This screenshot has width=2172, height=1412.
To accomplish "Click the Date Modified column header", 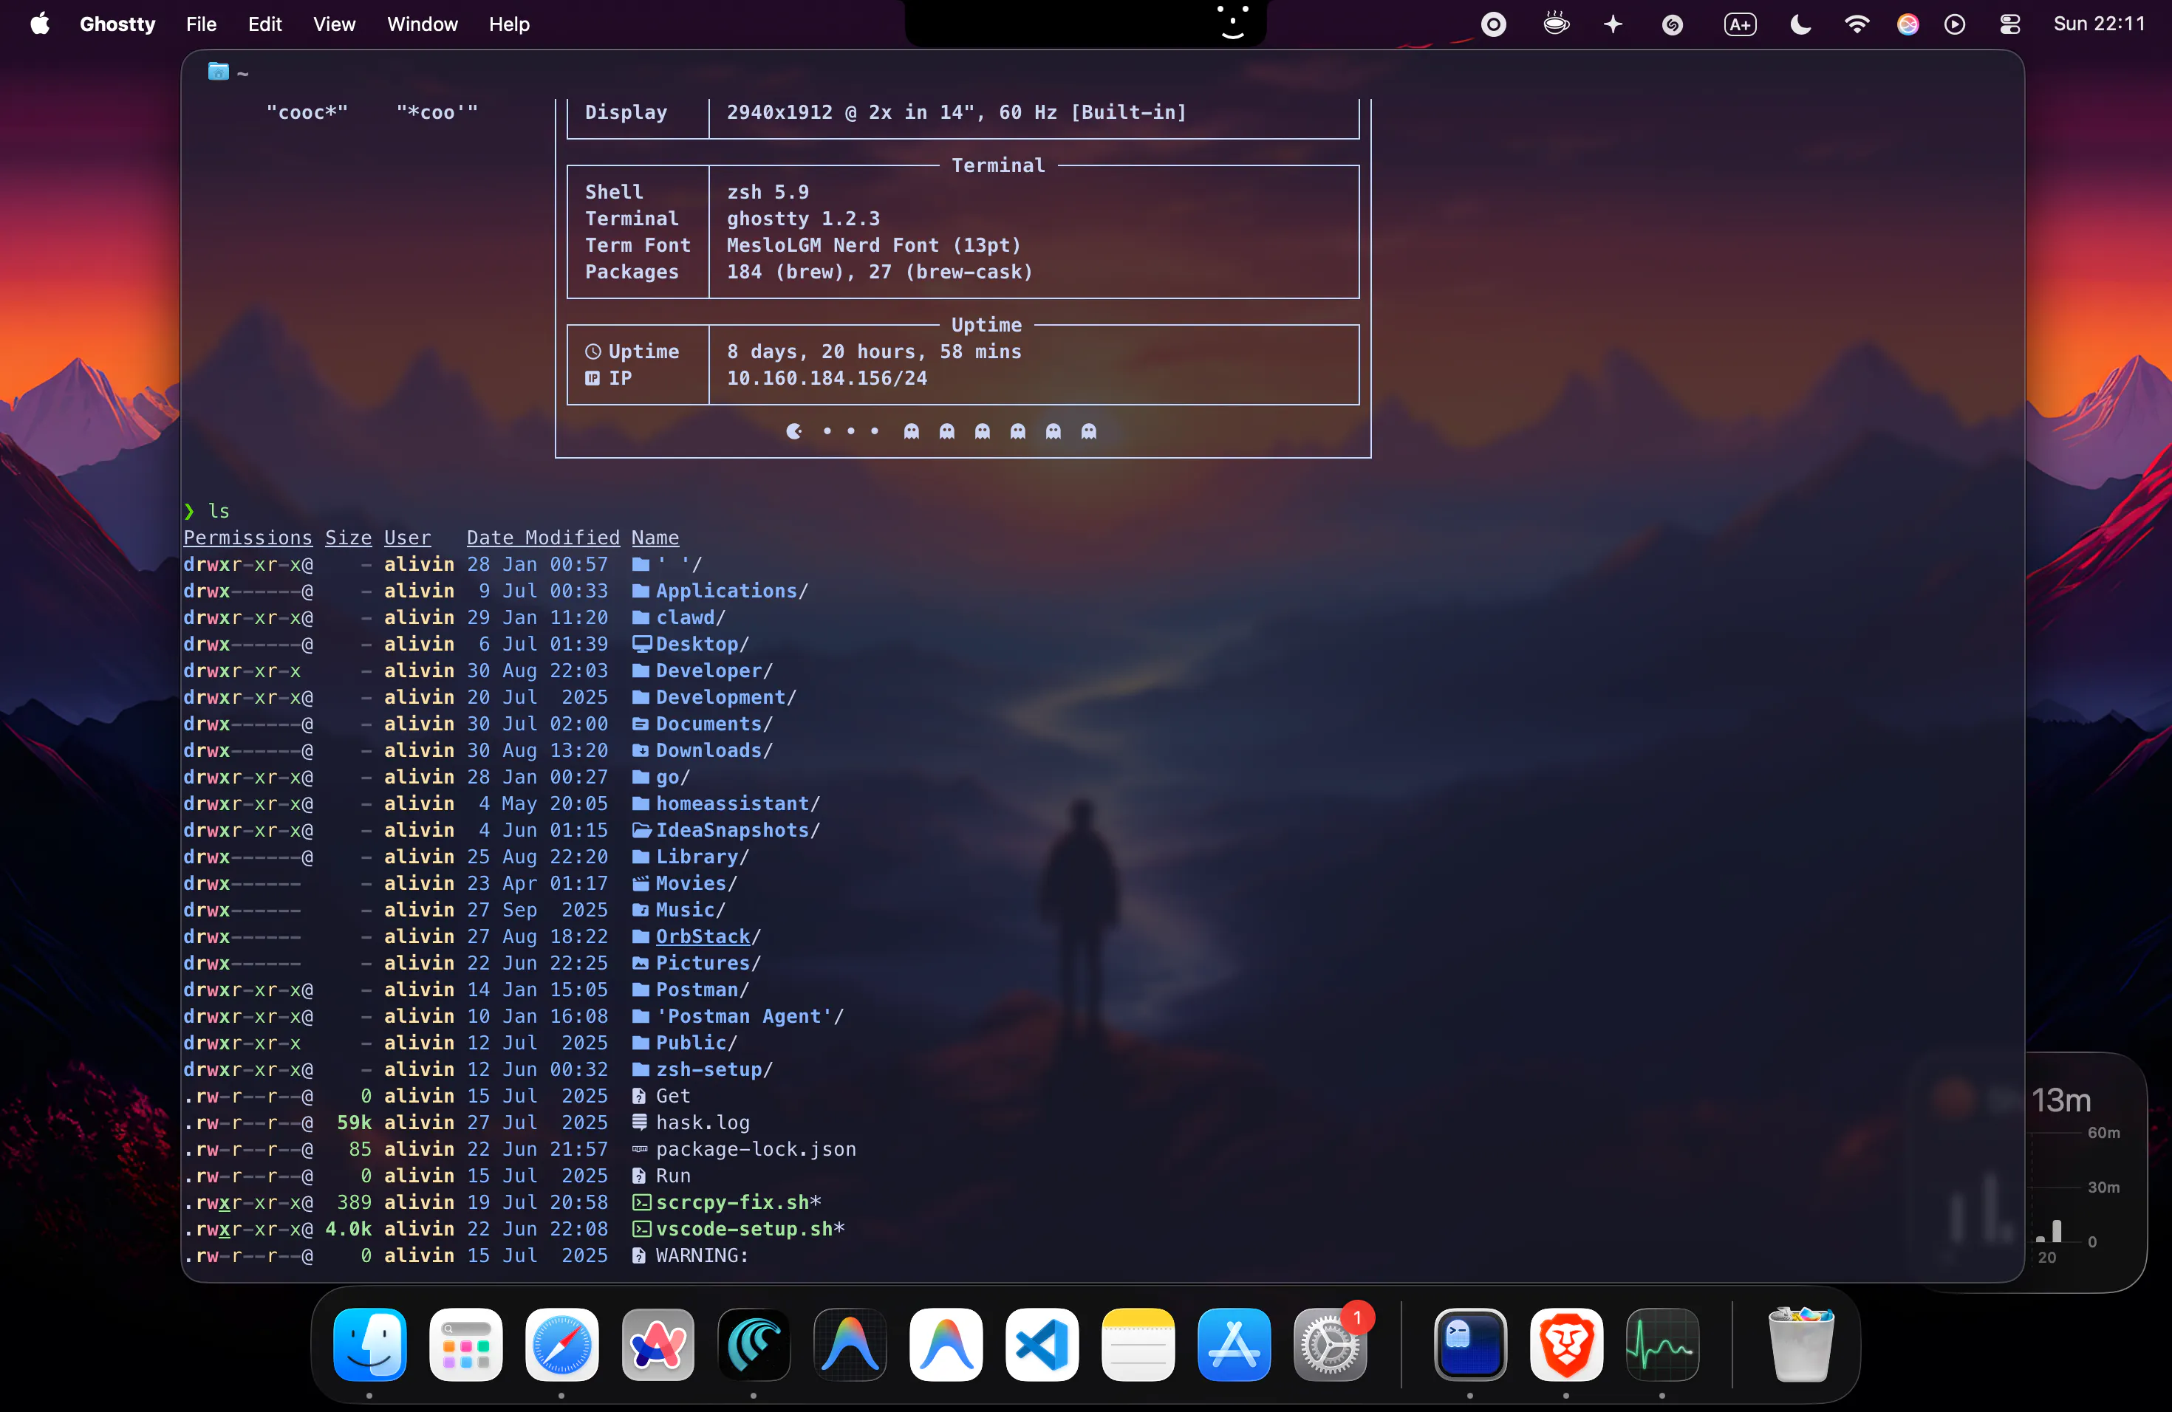I will (543, 538).
